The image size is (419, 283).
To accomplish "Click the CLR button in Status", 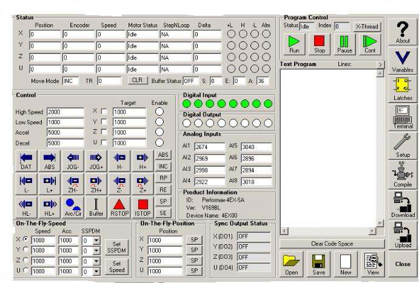I will pos(137,81).
